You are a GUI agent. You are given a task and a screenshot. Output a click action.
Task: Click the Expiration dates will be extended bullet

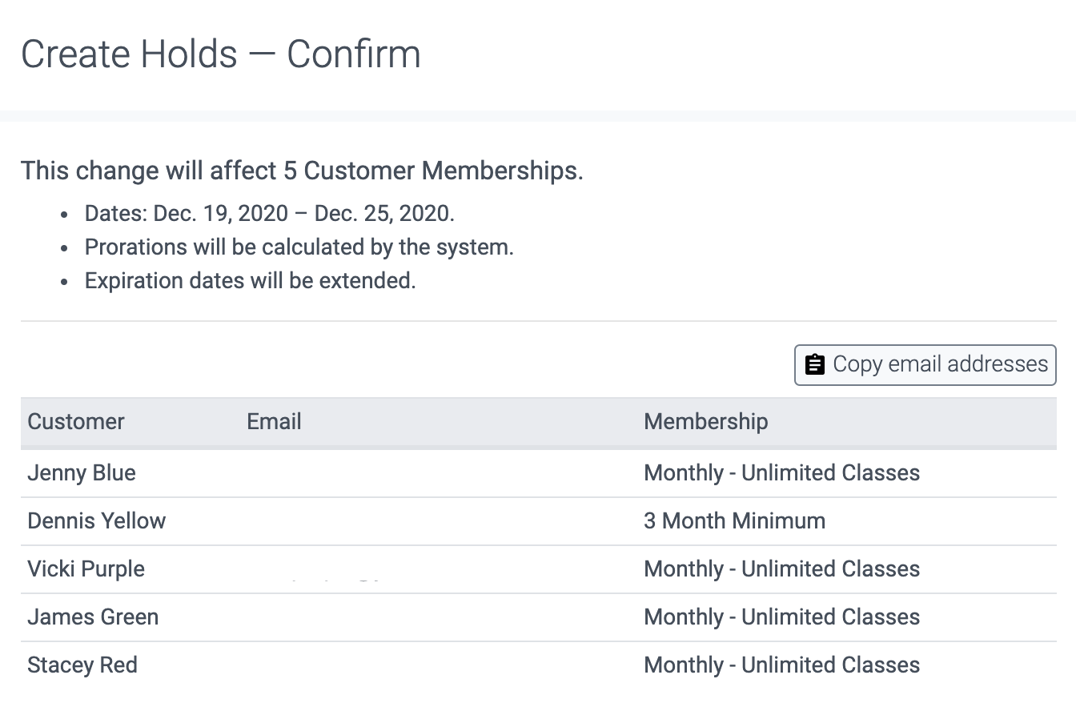(251, 280)
